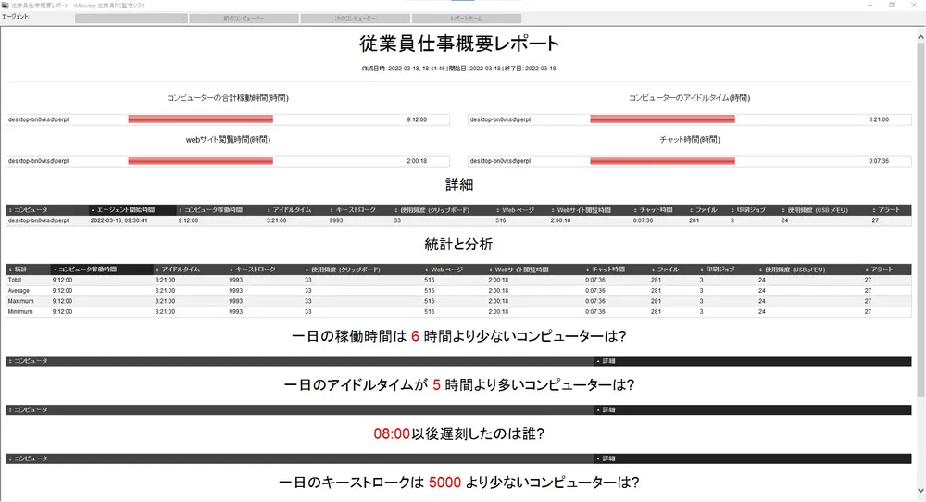Sort detail table by チャット時間 column

pyautogui.click(x=659, y=209)
